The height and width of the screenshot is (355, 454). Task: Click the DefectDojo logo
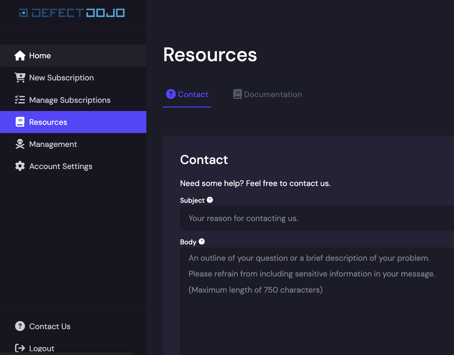coord(72,13)
